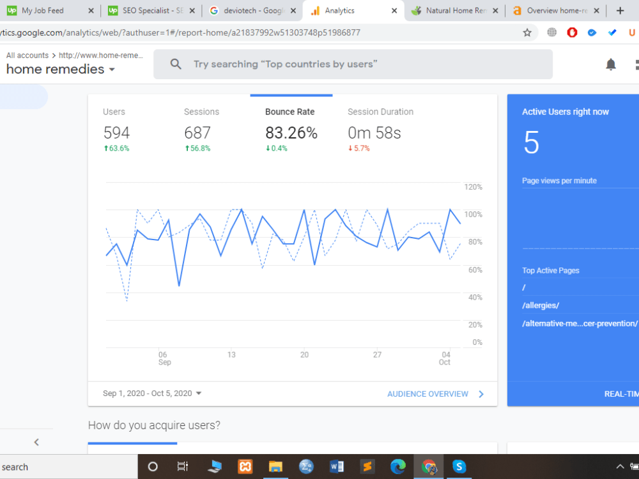
Task: Switch to the Overview home-re tab
Action: click(x=557, y=11)
